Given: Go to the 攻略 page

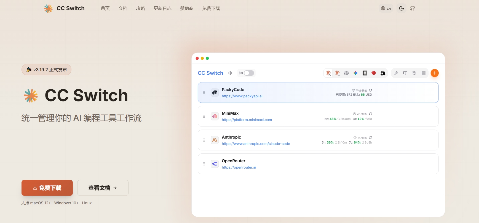Looking at the screenshot, I should click(x=140, y=9).
